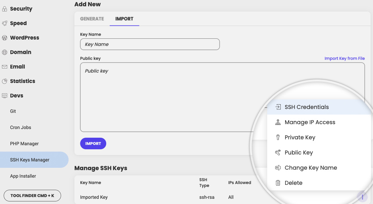Click the Change Key Name rename icon
This screenshot has height=204, width=373.
(278, 168)
